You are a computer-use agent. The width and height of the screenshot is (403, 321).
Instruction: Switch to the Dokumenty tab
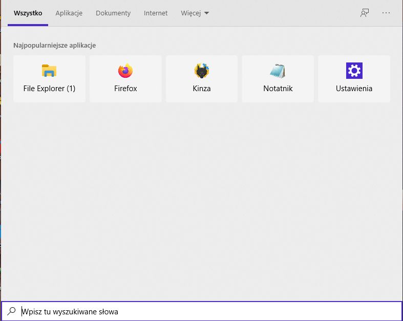point(113,13)
